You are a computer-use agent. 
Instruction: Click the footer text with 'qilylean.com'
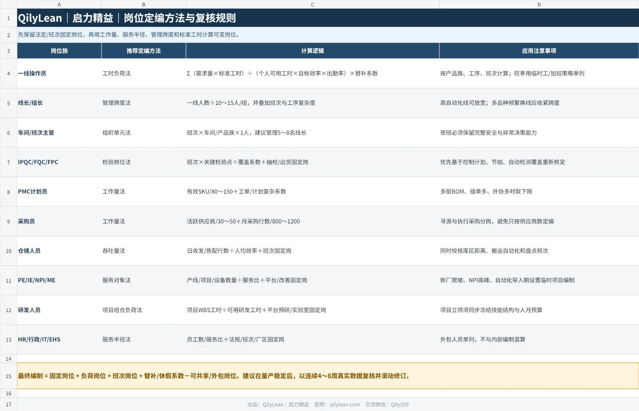pyautogui.click(x=328, y=405)
